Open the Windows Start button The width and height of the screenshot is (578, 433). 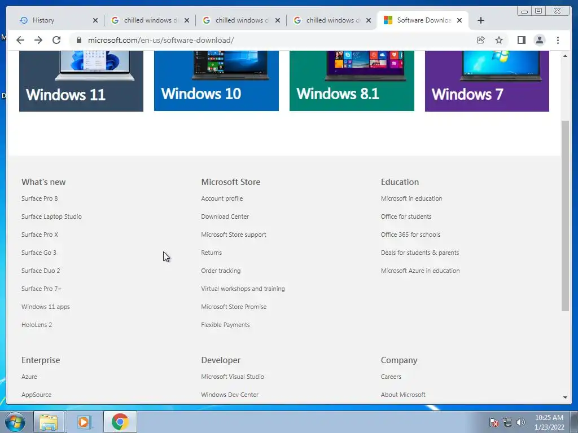15,422
